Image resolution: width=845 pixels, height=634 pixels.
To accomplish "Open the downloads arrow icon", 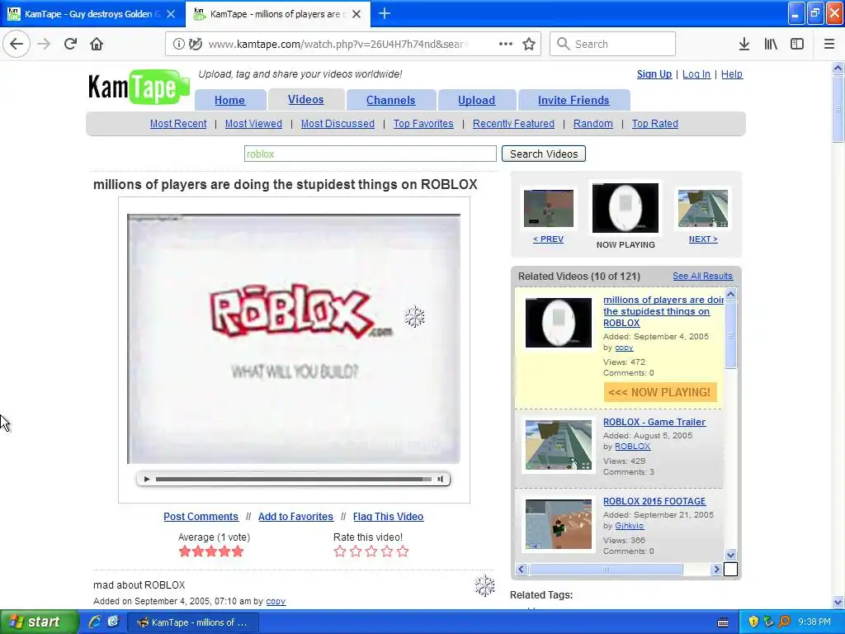I will coord(744,44).
